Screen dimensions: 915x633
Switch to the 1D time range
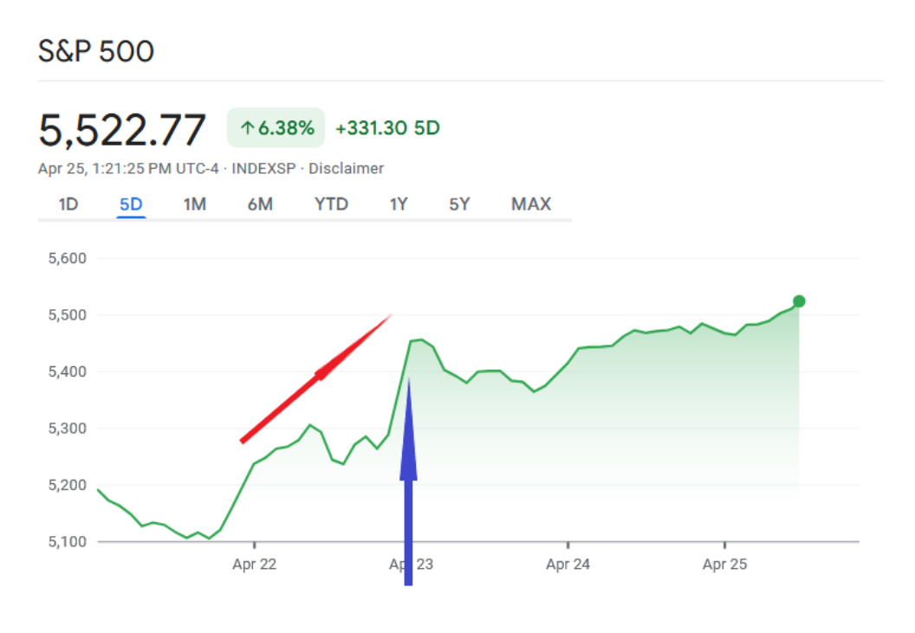click(x=68, y=204)
